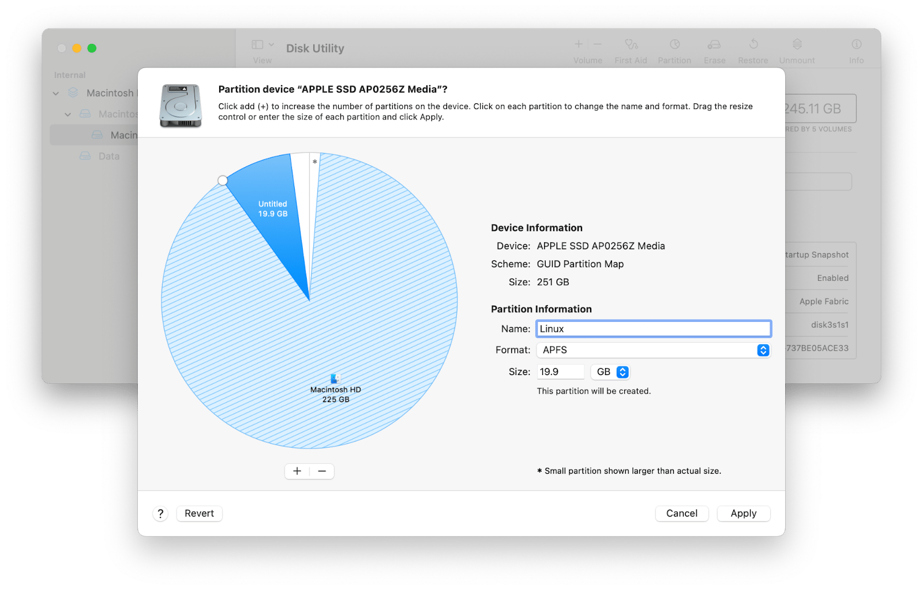Click the Cancel button
923x592 pixels.
tap(682, 514)
